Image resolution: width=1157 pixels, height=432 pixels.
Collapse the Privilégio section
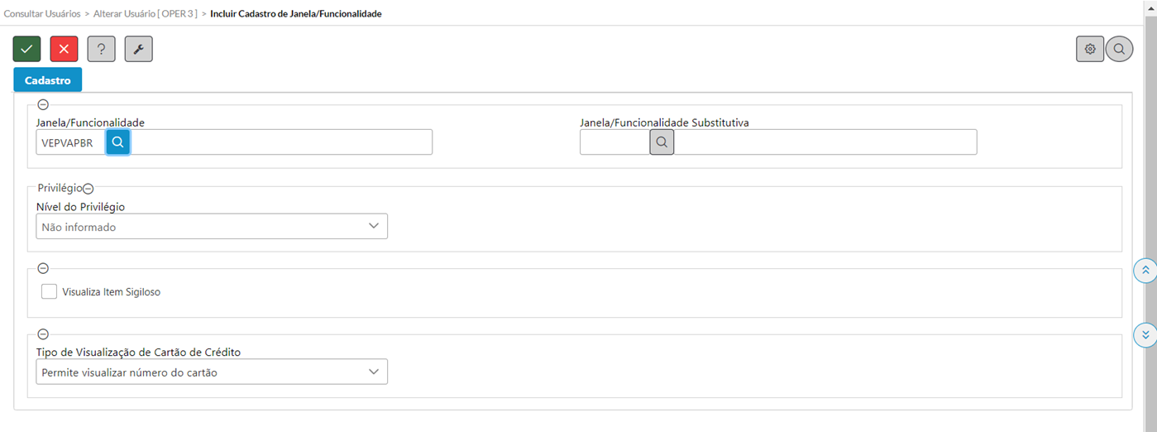pos(88,189)
